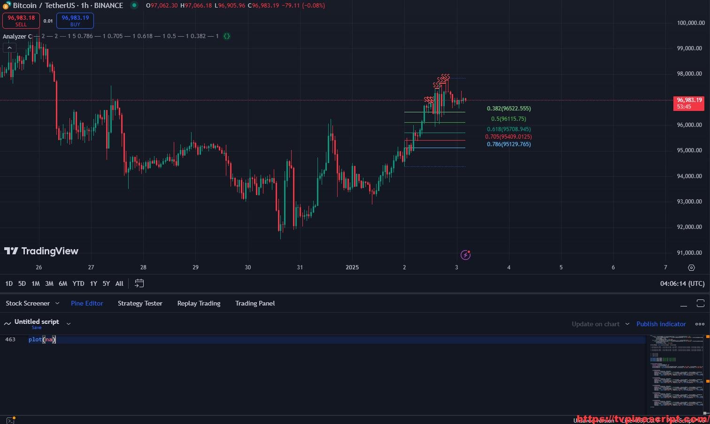Click the Bitcoin symbol logo icon
Screen dimensions: 710x424
pyautogui.click(x=7, y=6)
